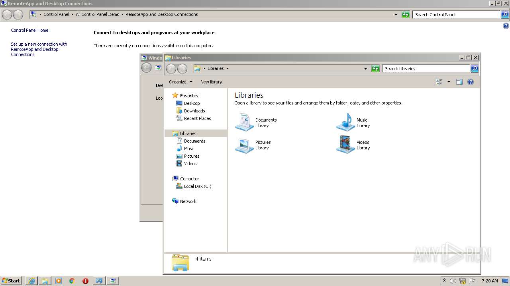The image size is (510, 286).
Task: Expand dropdown arrow before Libraries breadcrumb
Action: point(204,68)
